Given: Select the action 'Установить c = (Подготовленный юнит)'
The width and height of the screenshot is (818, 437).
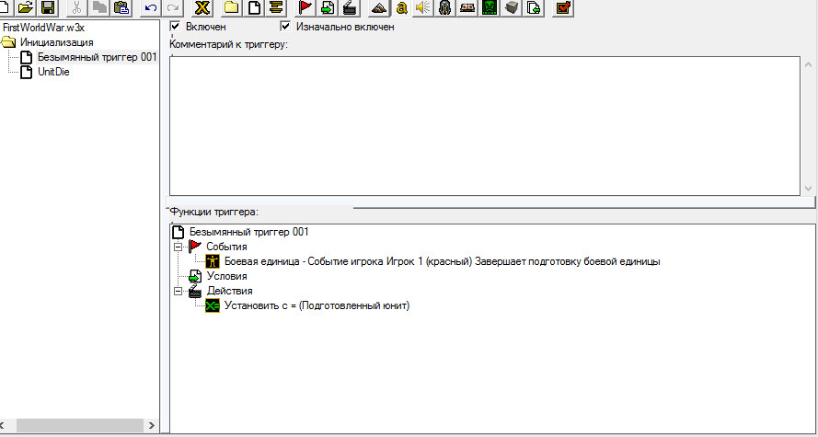Looking at the screenshot, I should coord(317,305).
